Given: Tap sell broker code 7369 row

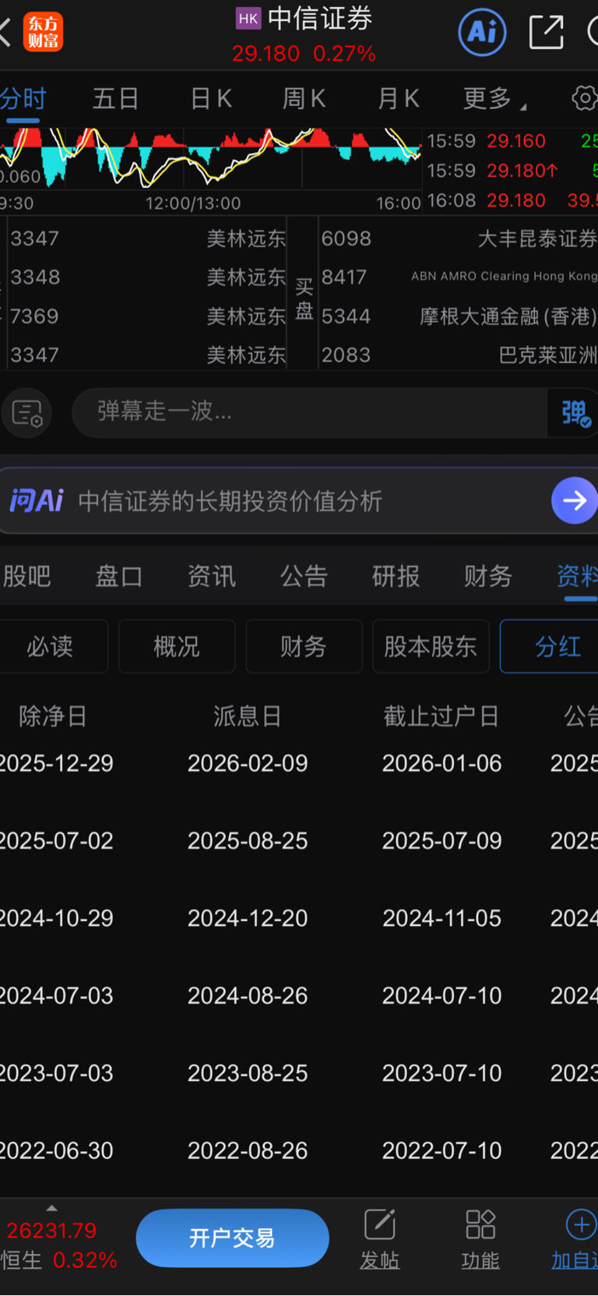Looking at the screenshot, I should pyautogui.click(x=147, y=316).
